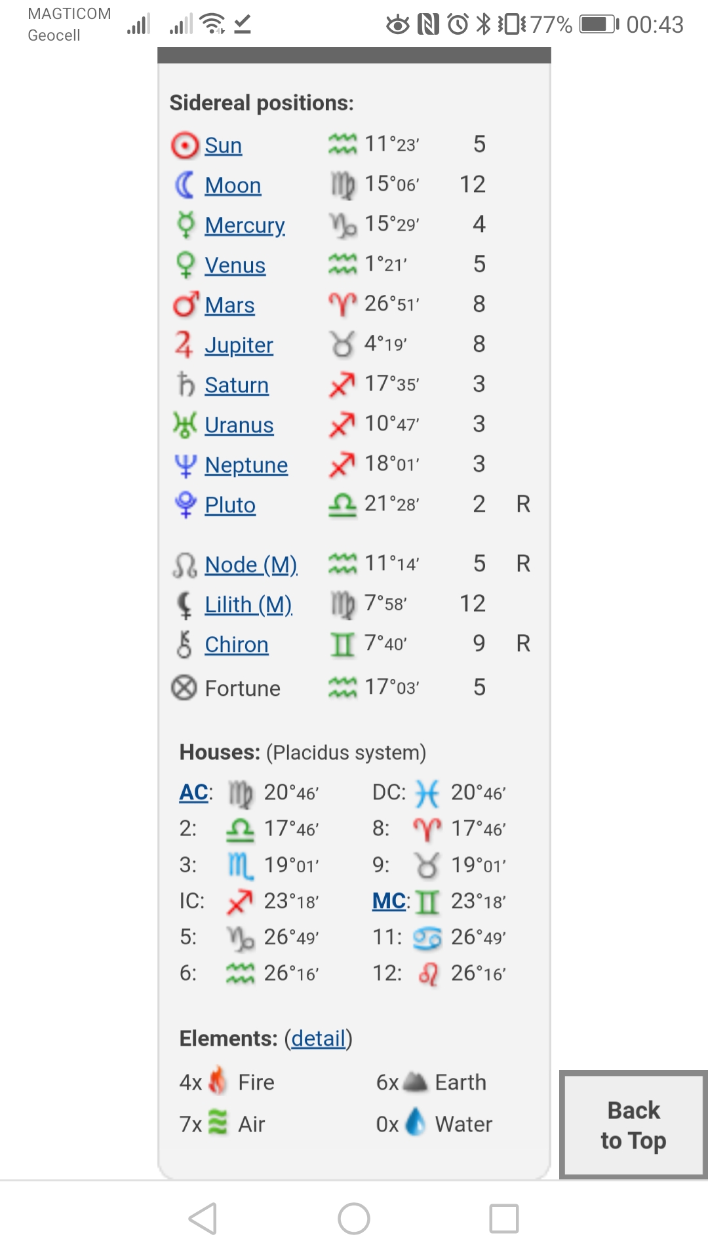Tap the Chiron key glyph icon
The width and height of the screenshot is (708, 1258).
[185, 645]
